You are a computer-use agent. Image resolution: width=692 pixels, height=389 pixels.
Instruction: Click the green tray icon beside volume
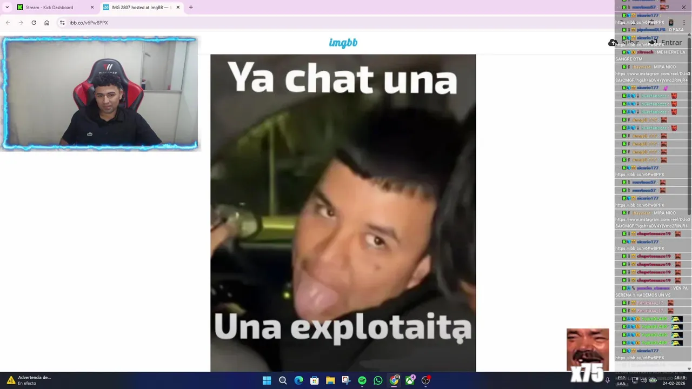[x=653, y=380]
